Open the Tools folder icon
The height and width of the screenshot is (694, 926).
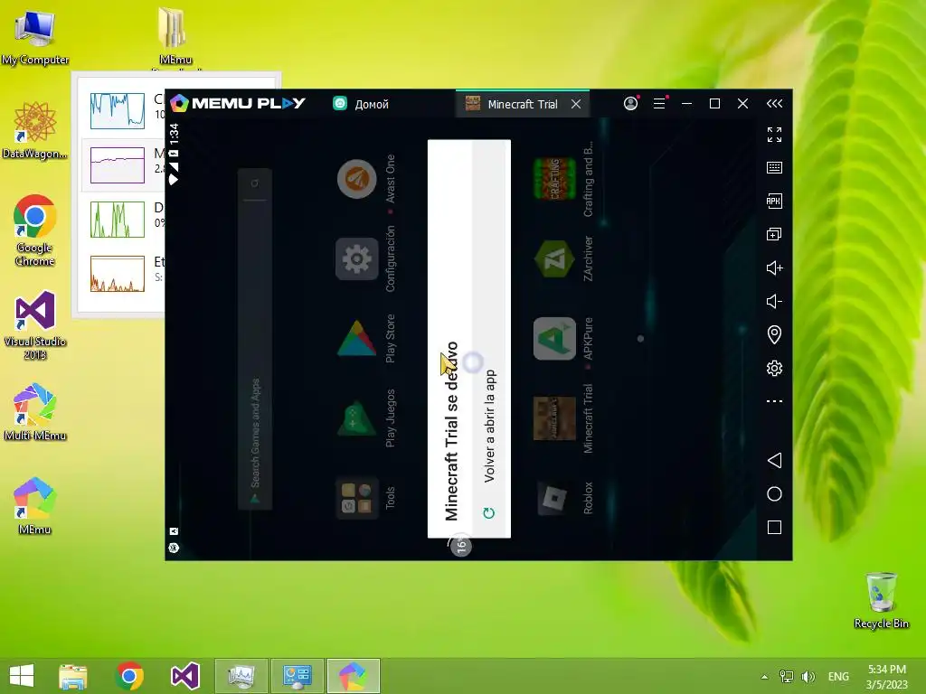(356, 498)
